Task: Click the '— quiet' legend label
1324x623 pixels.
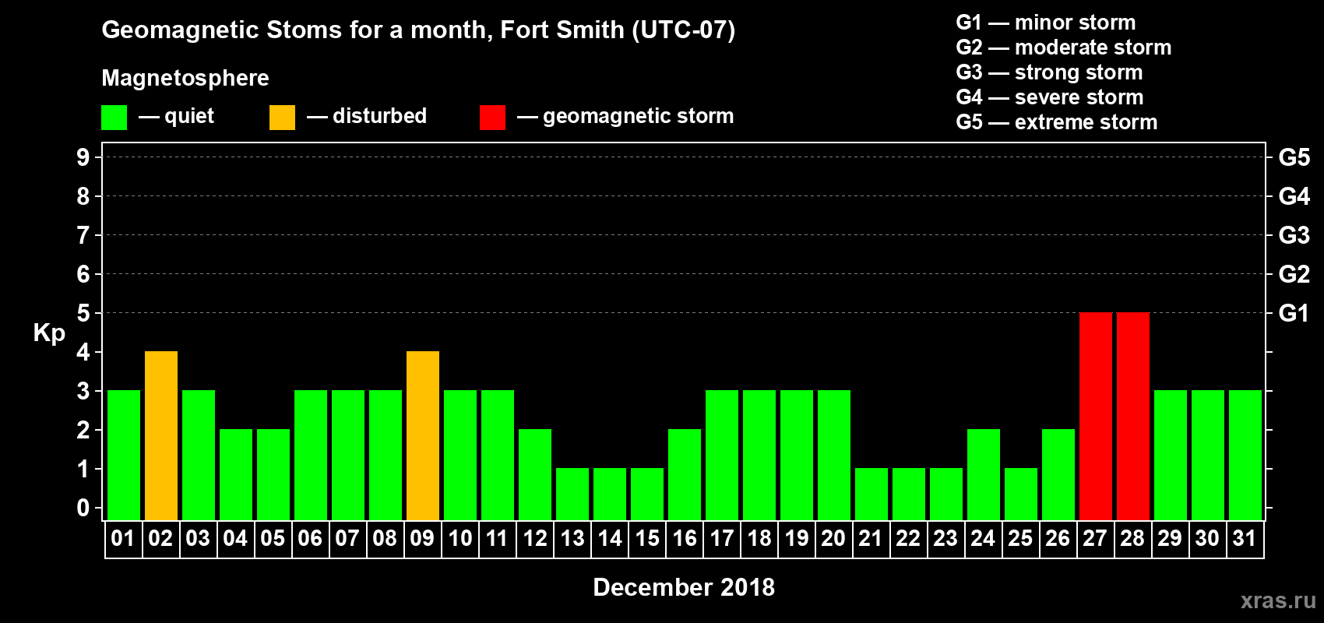Action: (x=176, y=116)
